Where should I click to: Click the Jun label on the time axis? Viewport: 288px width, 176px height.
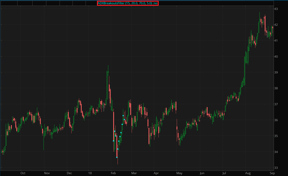[202, 173]
